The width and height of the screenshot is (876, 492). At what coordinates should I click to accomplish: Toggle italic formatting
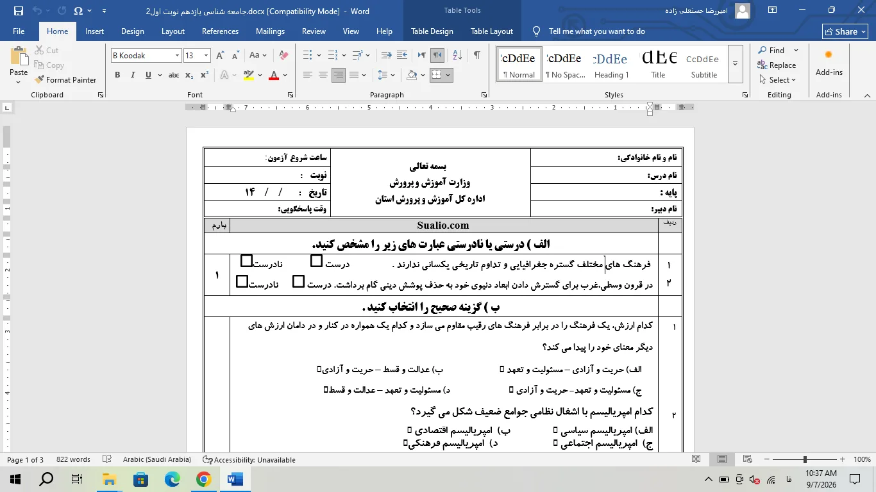coord(133,75)
